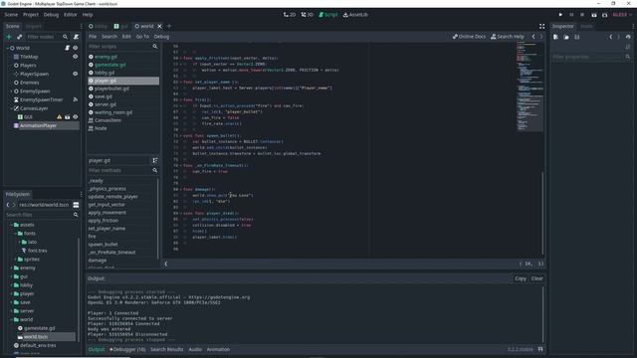The width and height of the screenshot is (637, 358).
Task: Stop the running scene
Action: (x=582, y=15)
